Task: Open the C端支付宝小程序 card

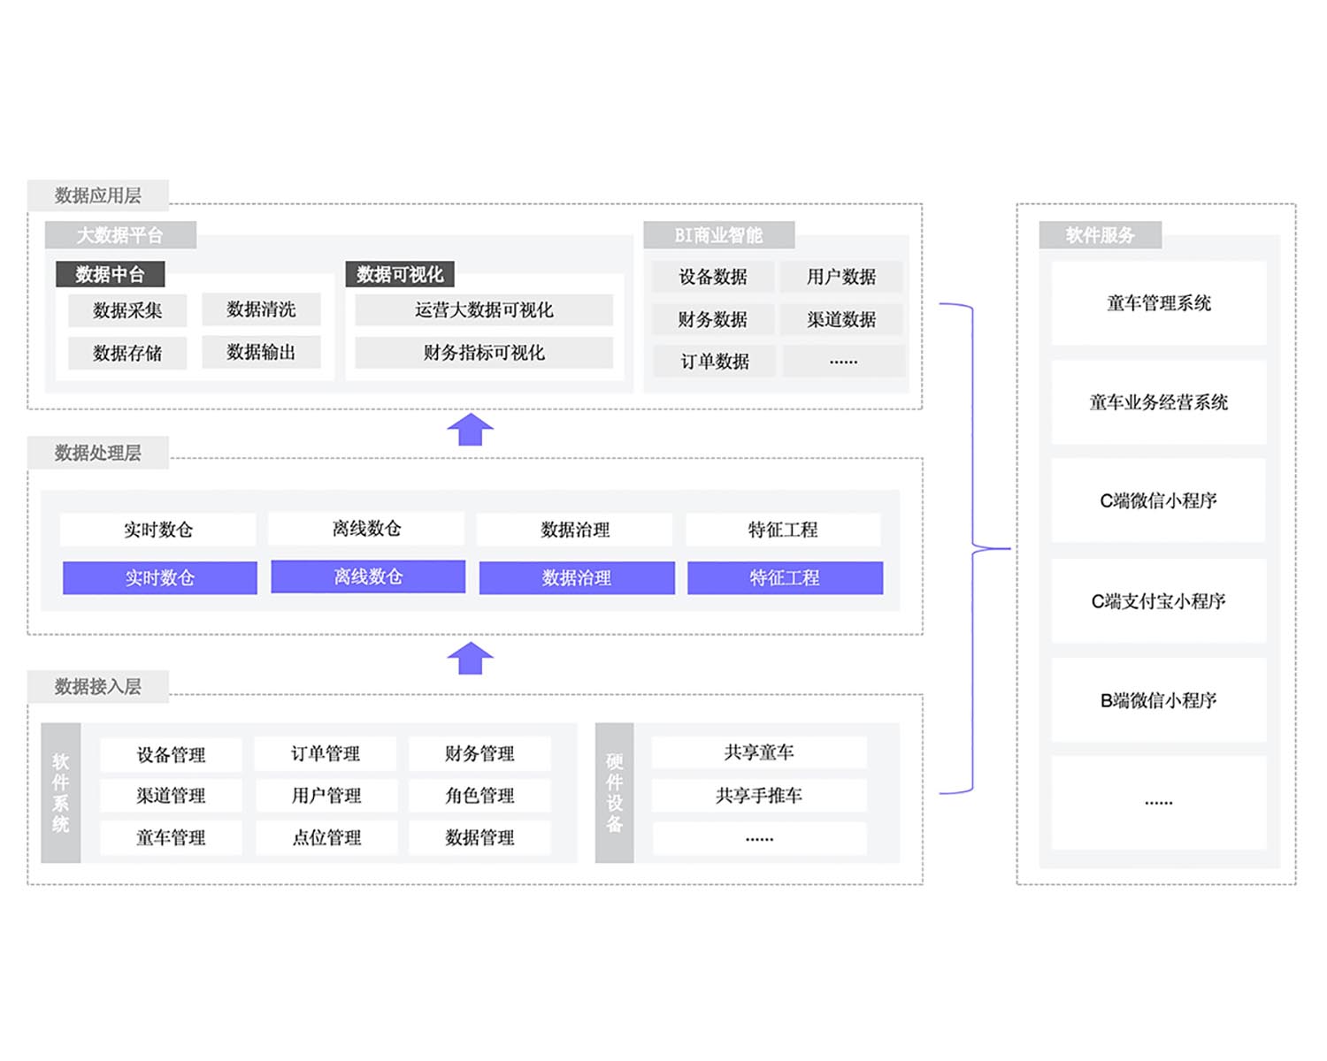Action: [1159, 601]
